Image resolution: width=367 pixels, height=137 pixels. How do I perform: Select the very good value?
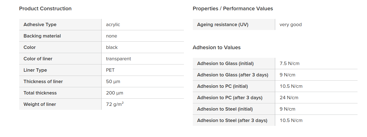[290, 24]
